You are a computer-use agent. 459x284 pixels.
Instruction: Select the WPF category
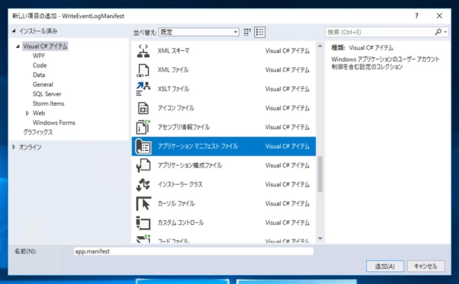pos(38,56)
